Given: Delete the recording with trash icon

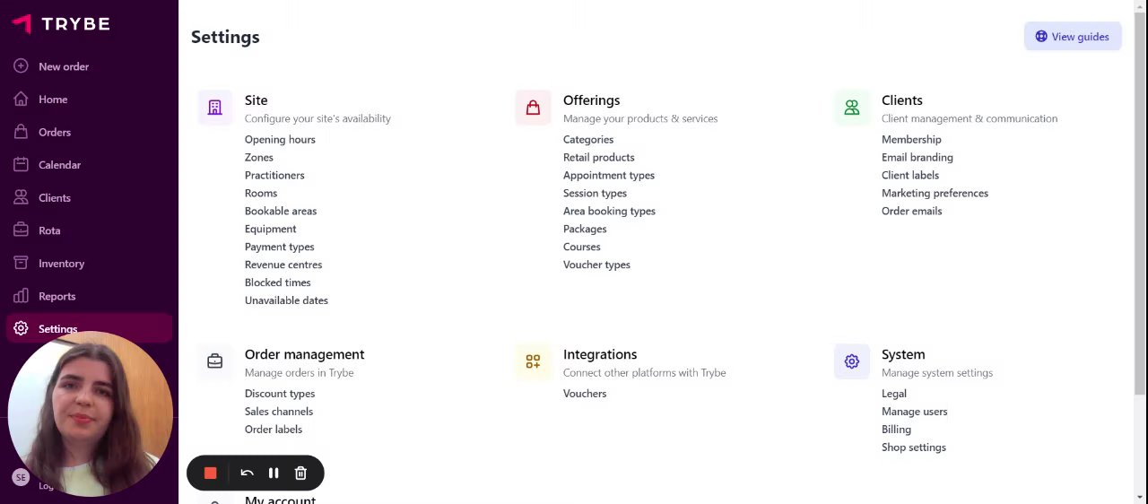Looking at the screenshot, I should tap(300, 474).
